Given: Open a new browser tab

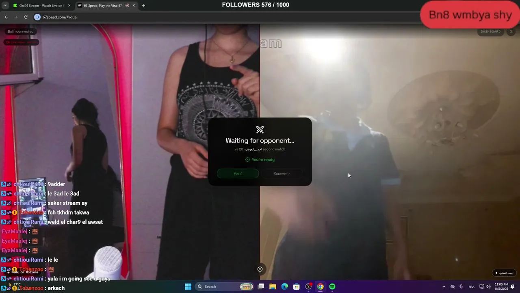Looking at the screenshot, I should click(x=143, y=6).
